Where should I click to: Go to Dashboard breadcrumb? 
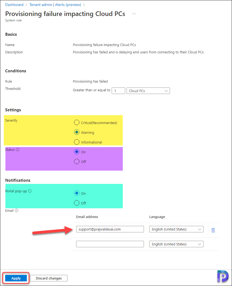tap(14, 5)
